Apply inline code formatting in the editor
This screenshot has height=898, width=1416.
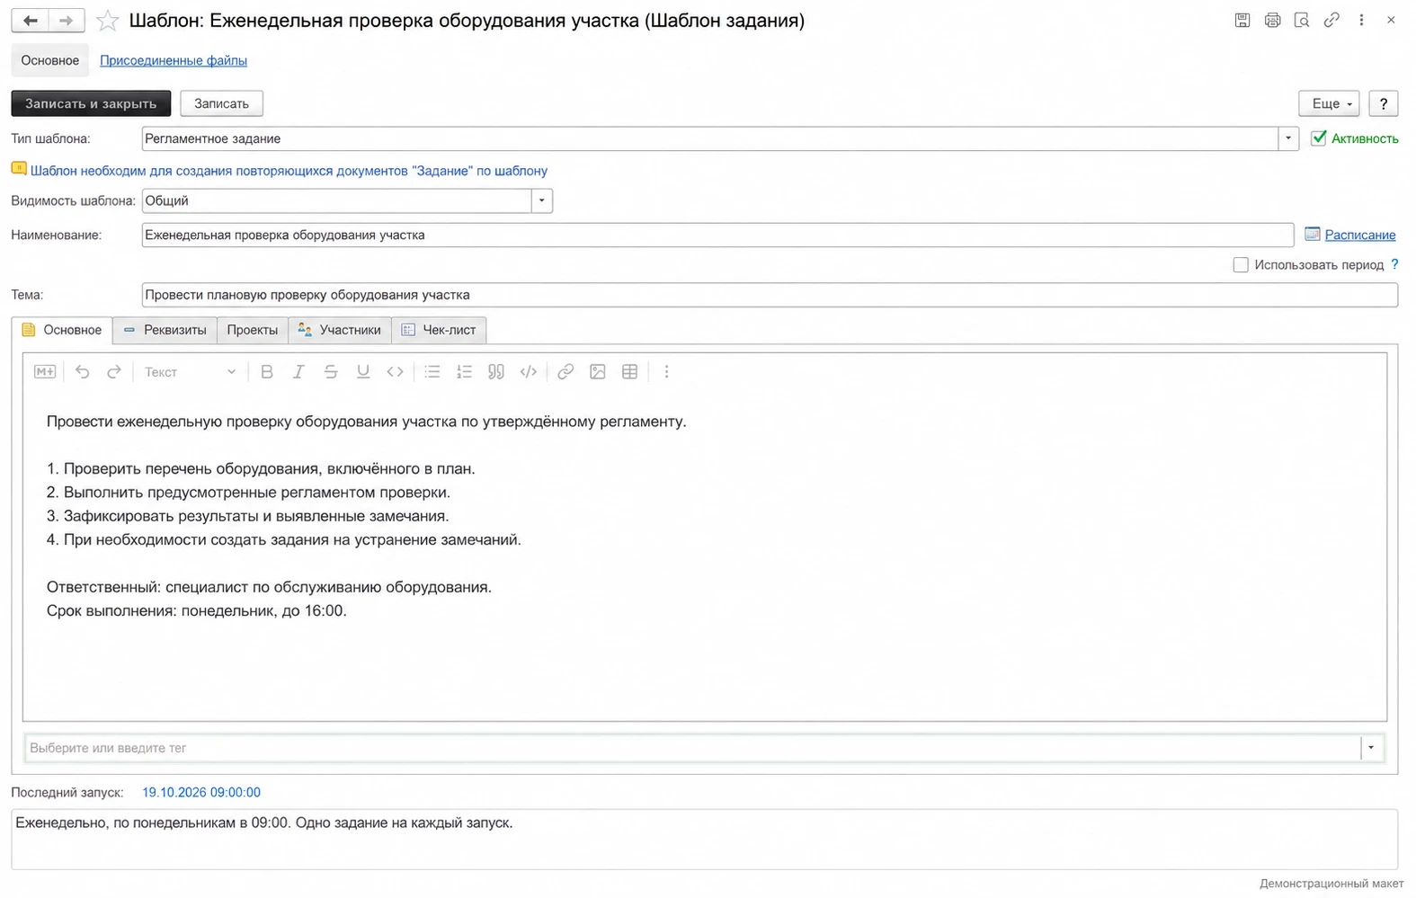(395, 372)
